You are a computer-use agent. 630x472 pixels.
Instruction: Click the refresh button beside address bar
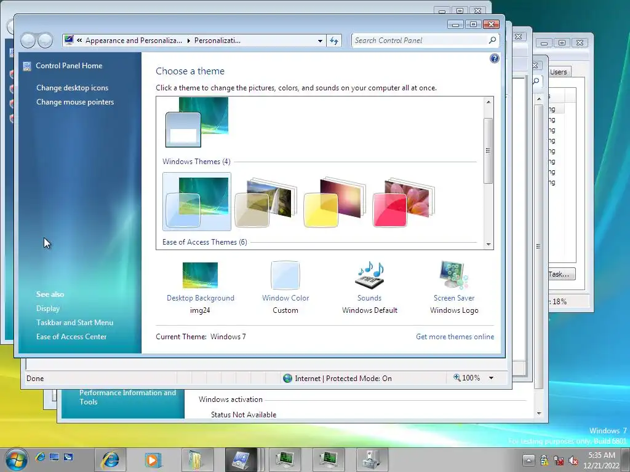point(334,41)
